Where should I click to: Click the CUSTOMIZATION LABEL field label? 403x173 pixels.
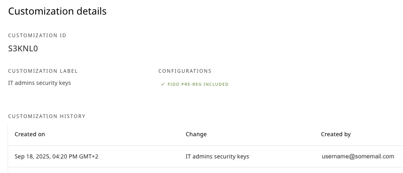(43, 71)
